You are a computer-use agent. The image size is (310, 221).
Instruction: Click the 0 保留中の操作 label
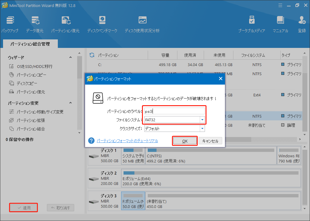click(x=20, y=140)
